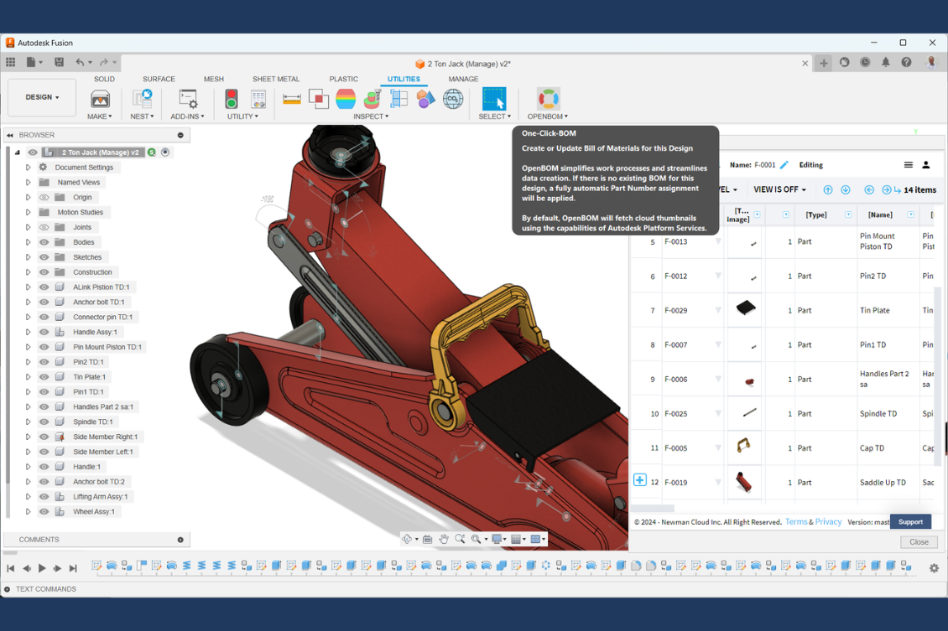Play the design timeline
Viewport: 948px width, 631px height.
42,568
